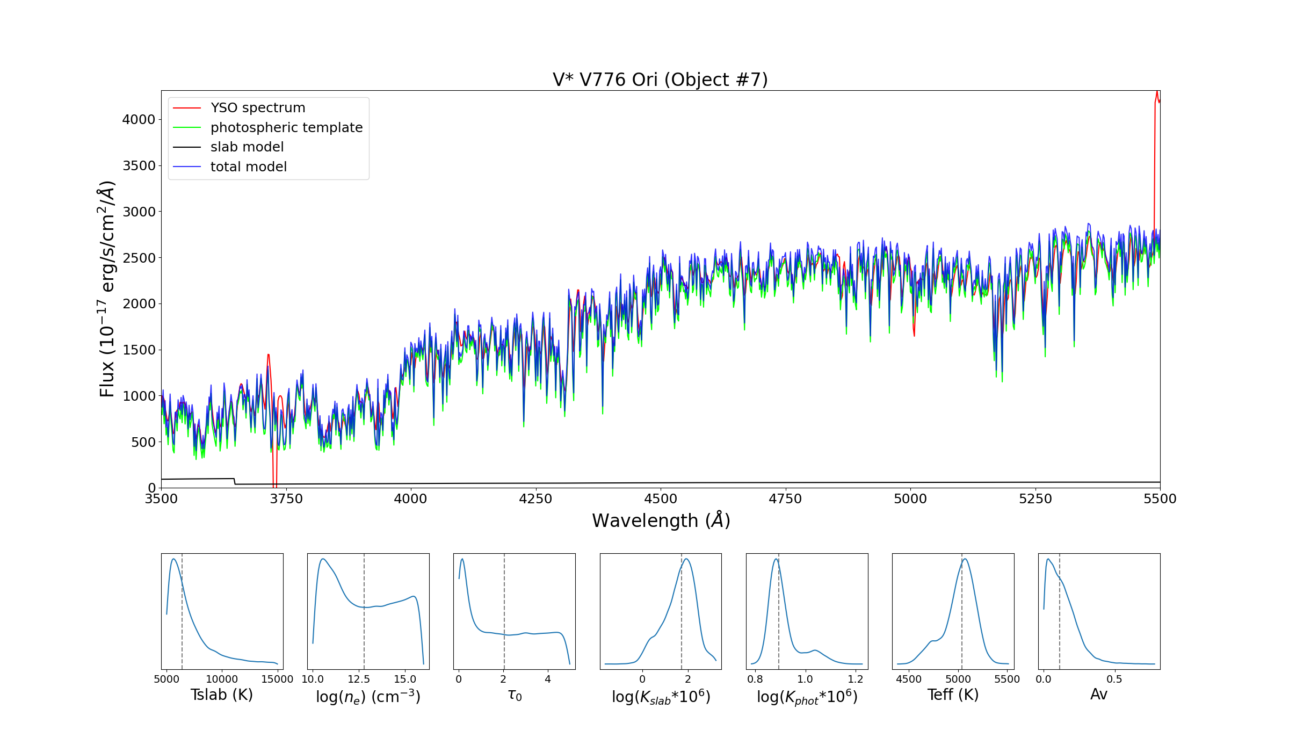Click the black slab model legend line
This screenshot has height=752, width=1289.
tap(186, 147)
